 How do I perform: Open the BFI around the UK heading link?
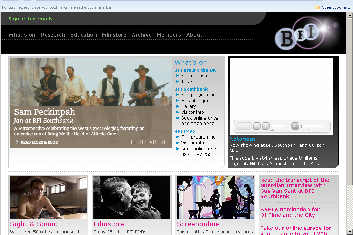tap(195, 70)
